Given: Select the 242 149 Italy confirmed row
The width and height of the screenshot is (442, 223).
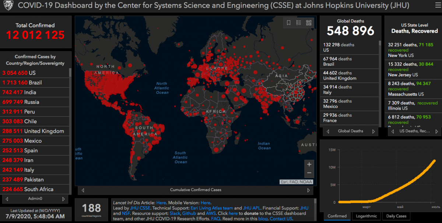Looking at the screenshot, I should pyautogui.click(x=35, y=170).
